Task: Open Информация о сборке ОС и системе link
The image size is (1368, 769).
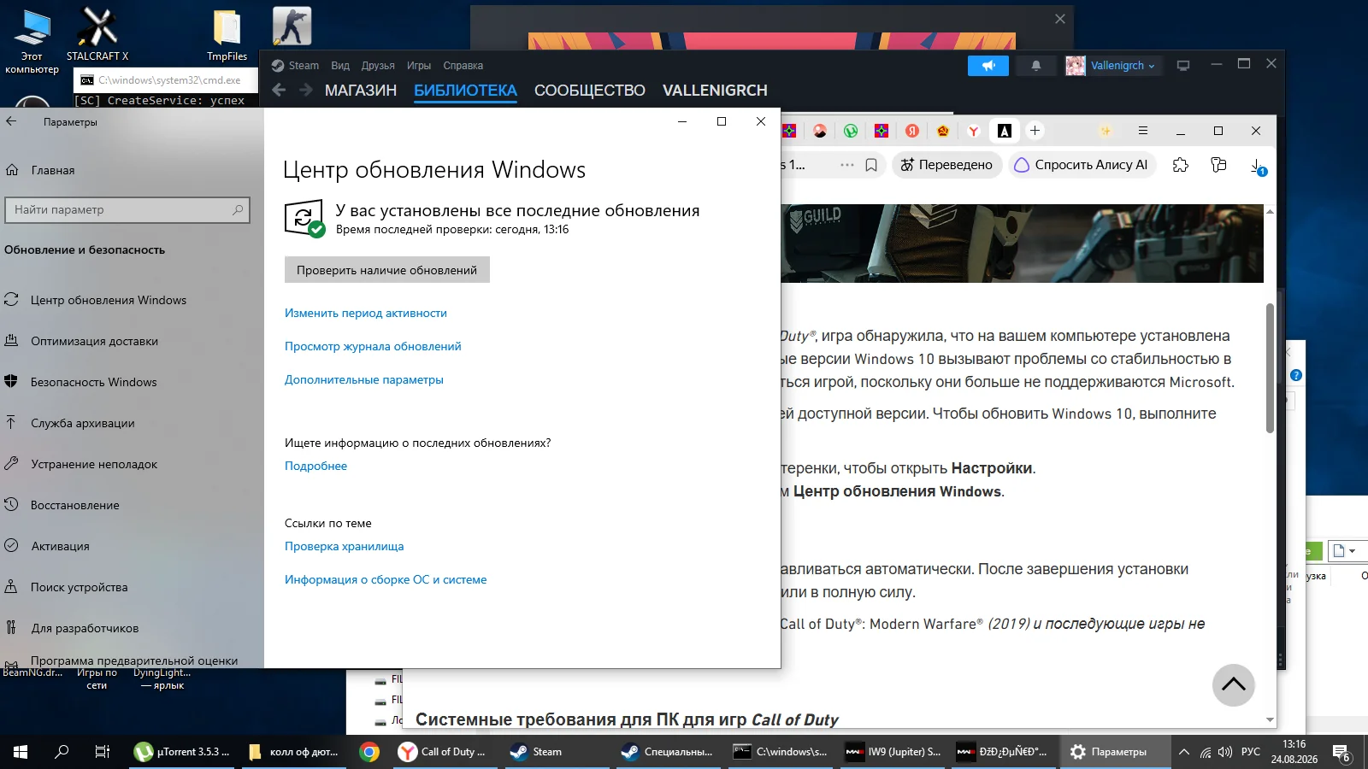Action: 386,579
